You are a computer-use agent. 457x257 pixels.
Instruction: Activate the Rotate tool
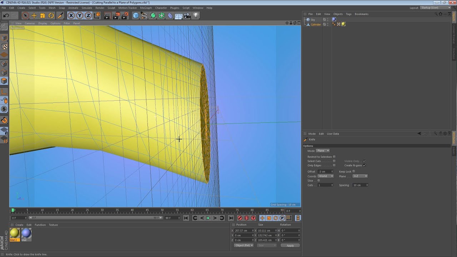(x=51, y=15)
